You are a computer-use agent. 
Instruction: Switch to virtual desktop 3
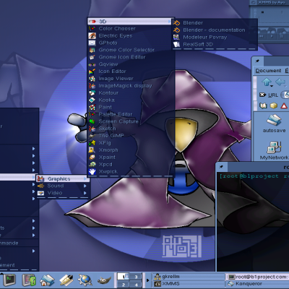coord(136,277)
